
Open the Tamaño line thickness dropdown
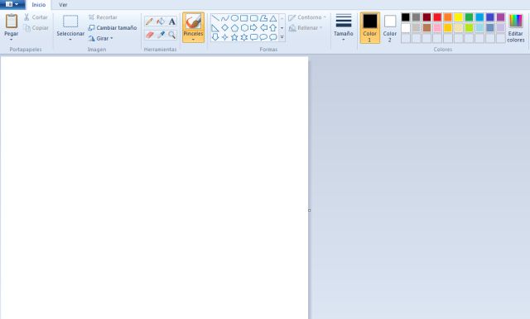click(x=344, y=28)
